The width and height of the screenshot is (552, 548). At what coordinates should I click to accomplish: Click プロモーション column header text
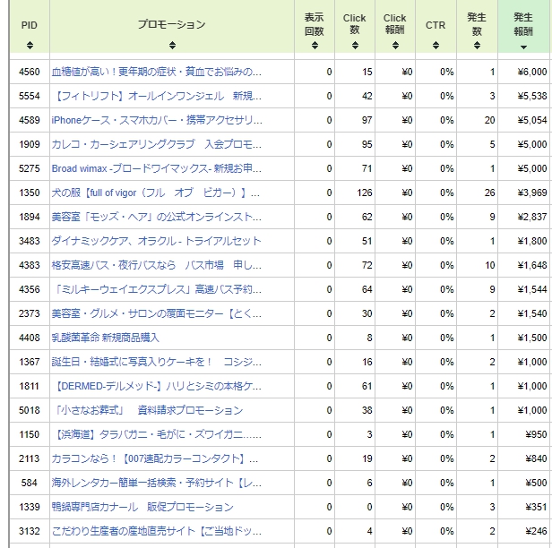[x=172, y=24]
